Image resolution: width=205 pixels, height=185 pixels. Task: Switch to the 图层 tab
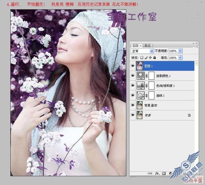click(135, 46)
